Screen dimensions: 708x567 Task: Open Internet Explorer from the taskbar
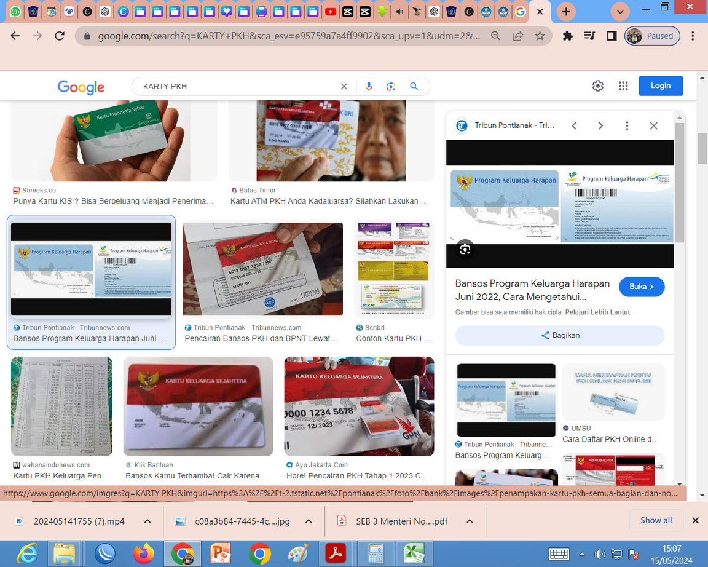coord(28,554)
